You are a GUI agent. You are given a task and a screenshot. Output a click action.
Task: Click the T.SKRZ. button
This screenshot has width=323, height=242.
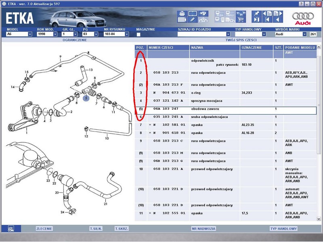pos(122,229)
